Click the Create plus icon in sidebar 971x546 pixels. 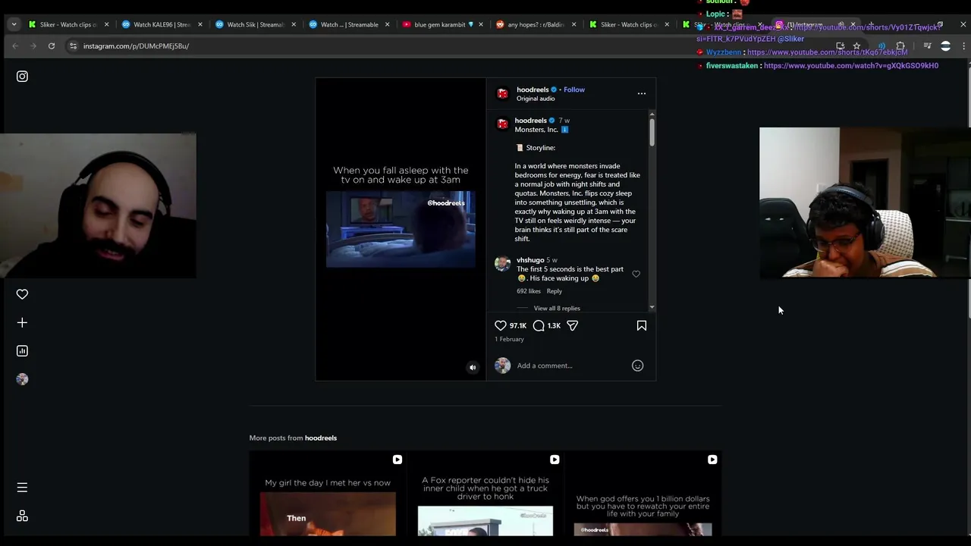pyautogui.click(x=22, y=322)
